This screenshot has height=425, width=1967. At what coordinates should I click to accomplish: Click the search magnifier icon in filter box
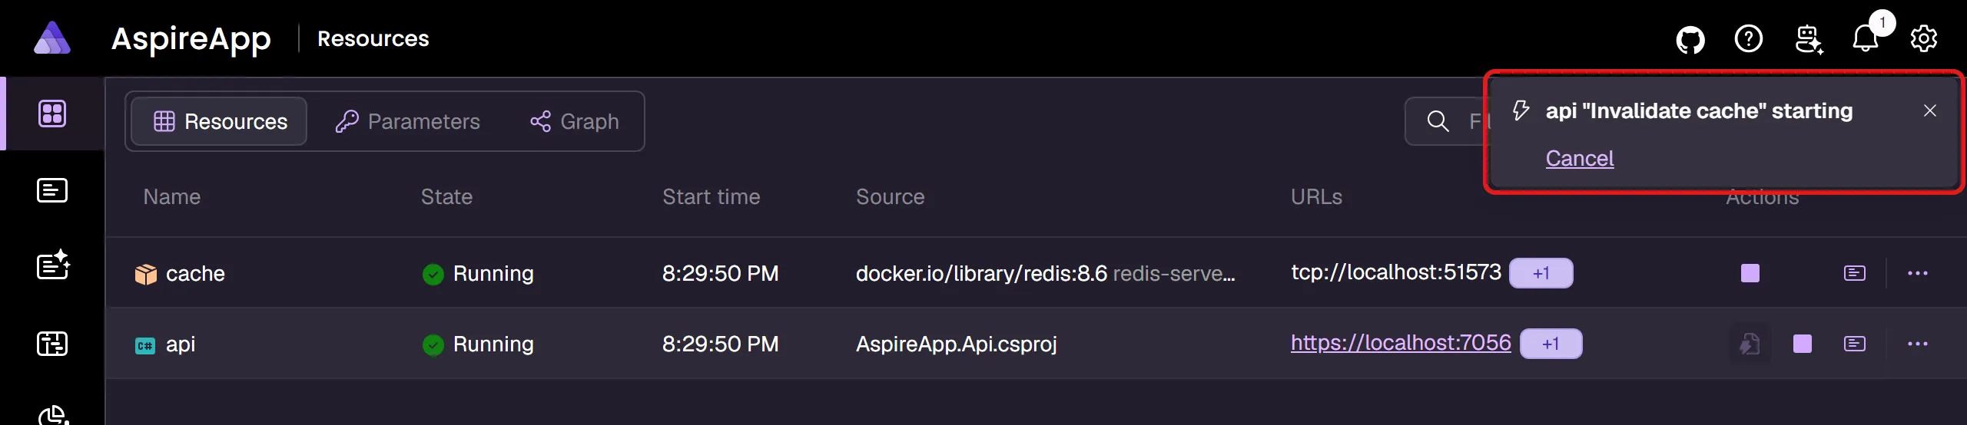(1438, 121)
